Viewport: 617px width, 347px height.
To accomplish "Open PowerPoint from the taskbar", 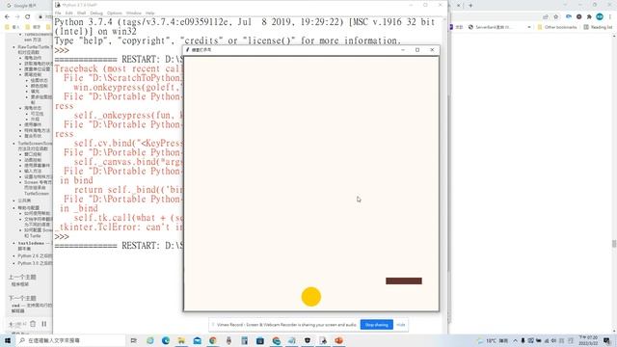I will (x=338, y=340).
